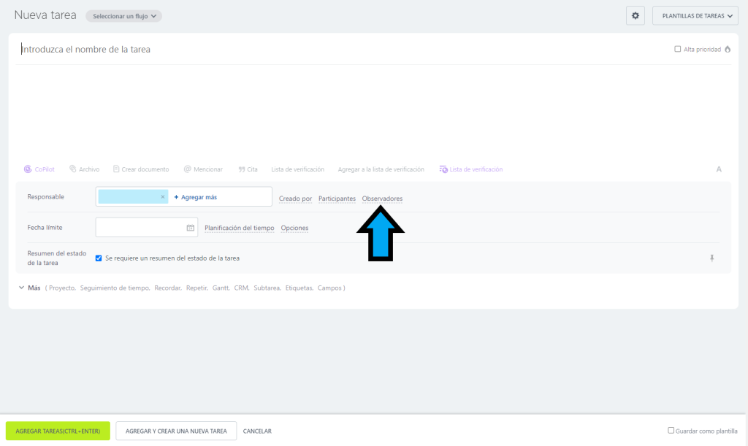Open the deadline calendar picker icon
748x446 pixels.
point(191,228)
